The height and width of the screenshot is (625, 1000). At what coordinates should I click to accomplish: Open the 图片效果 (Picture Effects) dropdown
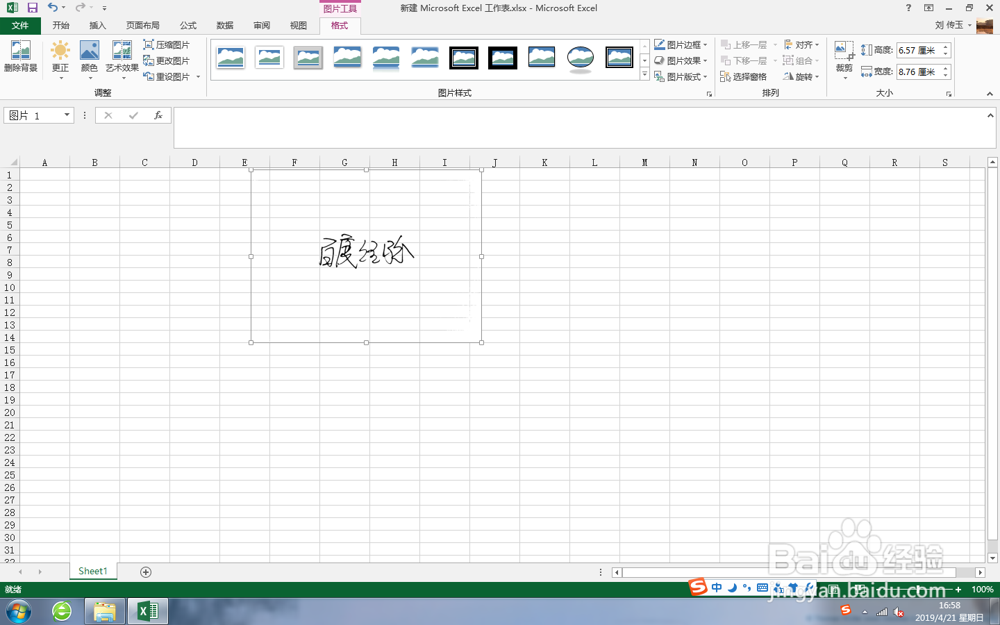coord(681,60)
